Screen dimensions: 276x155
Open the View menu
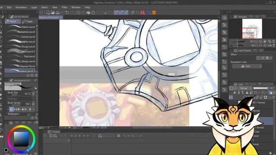point(55,7)
